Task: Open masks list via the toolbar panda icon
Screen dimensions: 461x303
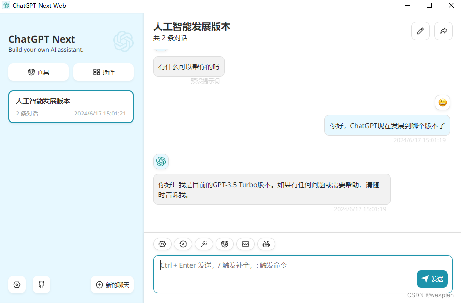Action: [x=225, y=244]
